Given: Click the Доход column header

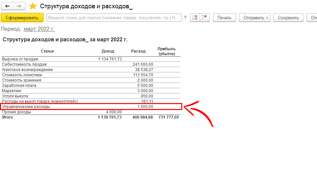Looking at the screenshot, I should [108, 51].
